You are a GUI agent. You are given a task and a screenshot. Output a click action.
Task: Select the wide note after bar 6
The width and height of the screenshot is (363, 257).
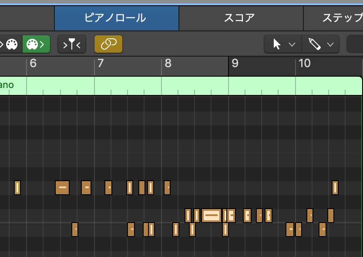tap(62, 187)
